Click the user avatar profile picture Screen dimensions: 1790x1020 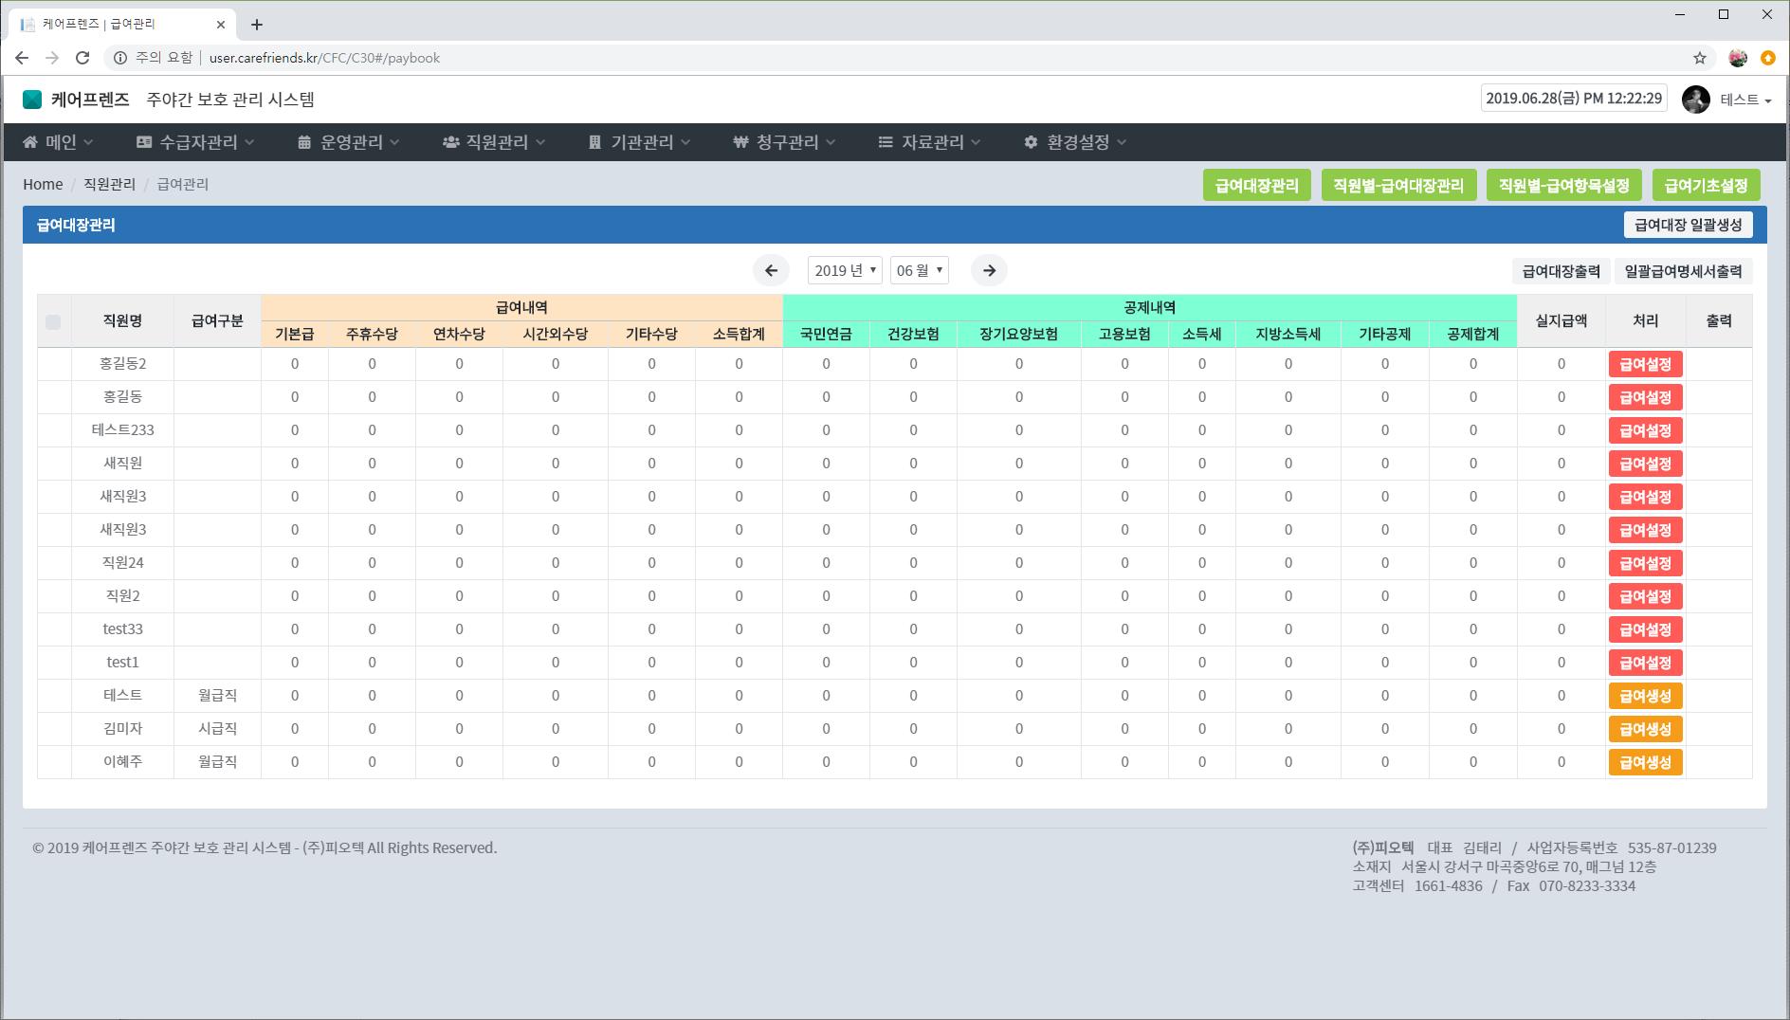pos(1695,100)
